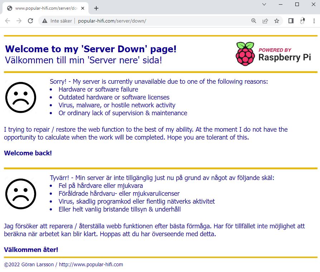Click the Raspberry Pi logo image

pyautogui.click(x=245, y=54)
